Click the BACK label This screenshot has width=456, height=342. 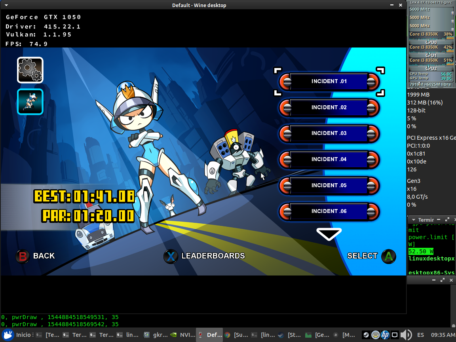[x=44, y=256]
